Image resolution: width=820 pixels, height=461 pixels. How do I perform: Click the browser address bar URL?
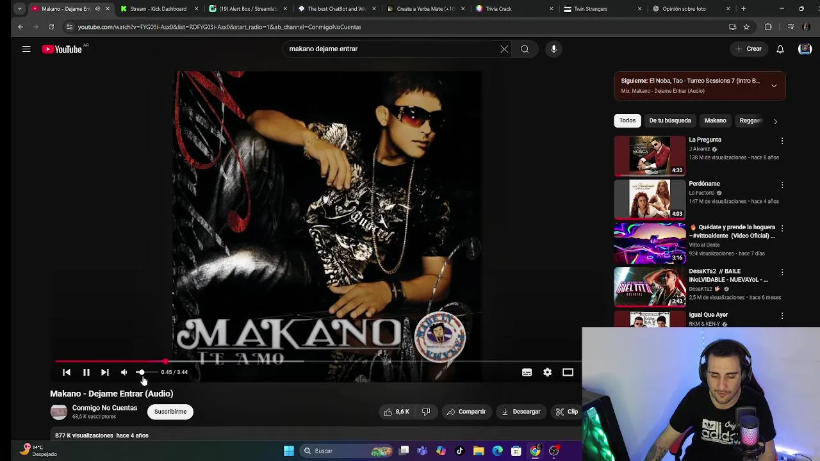tap(220, 27)
